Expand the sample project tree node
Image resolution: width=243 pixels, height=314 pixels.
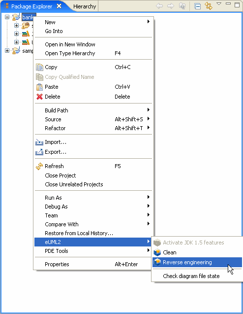tap(7, 50)
